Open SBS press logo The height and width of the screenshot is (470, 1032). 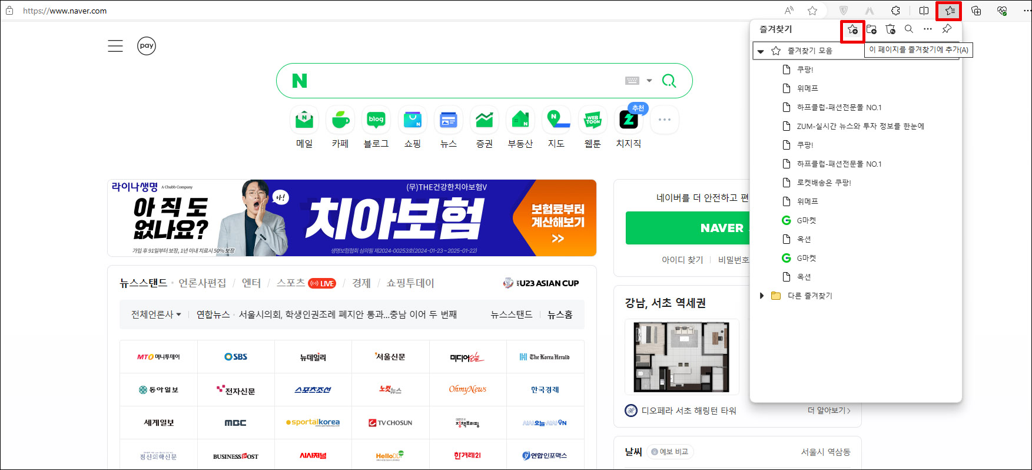pos(236,357)
